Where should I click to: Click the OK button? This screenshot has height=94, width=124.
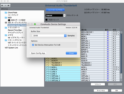coord(117,90)
